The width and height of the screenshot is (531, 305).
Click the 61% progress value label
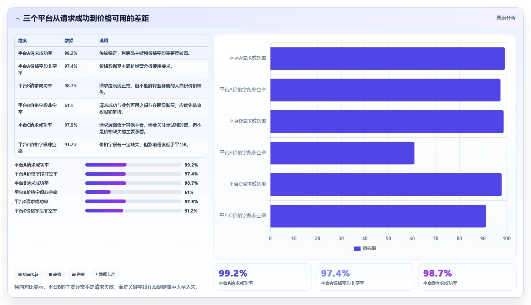pyautogui.click(x=189, y=192)
